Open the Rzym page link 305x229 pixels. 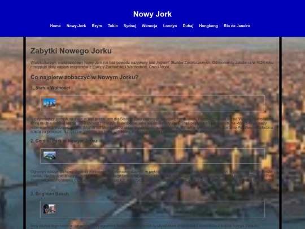[97, 26]
